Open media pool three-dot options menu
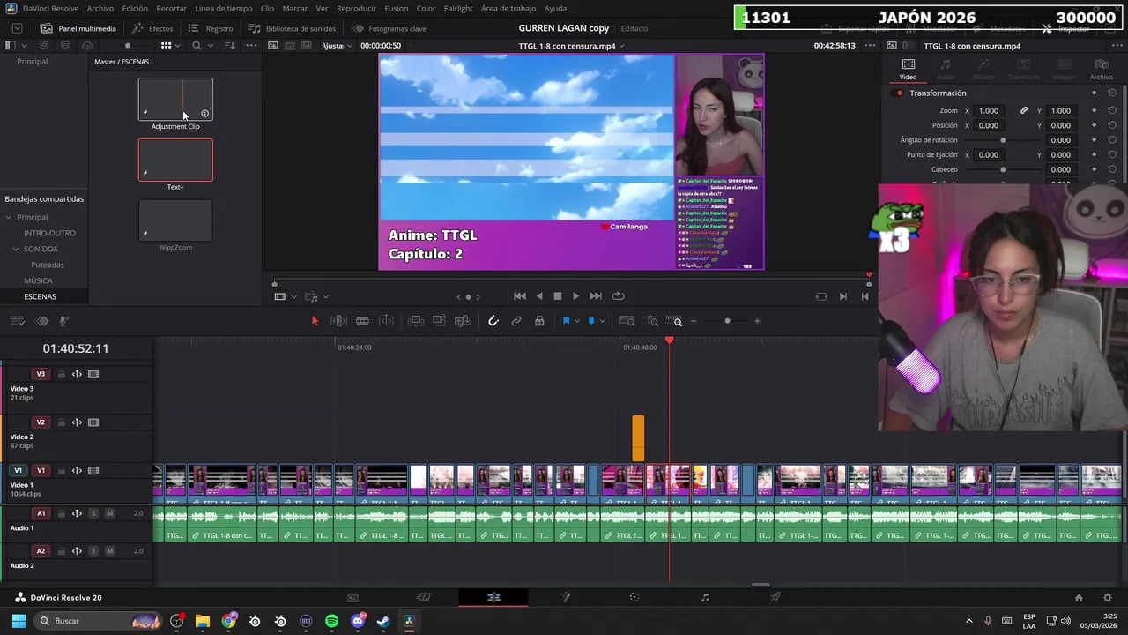 (252, 45)
